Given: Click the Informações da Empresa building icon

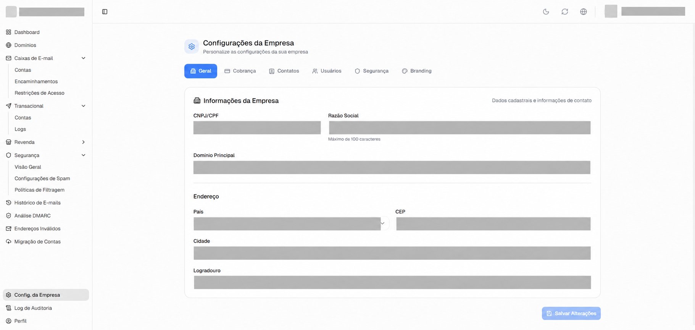Looking at the screenshot, I should pyautogui.click(x=197, y=100).
